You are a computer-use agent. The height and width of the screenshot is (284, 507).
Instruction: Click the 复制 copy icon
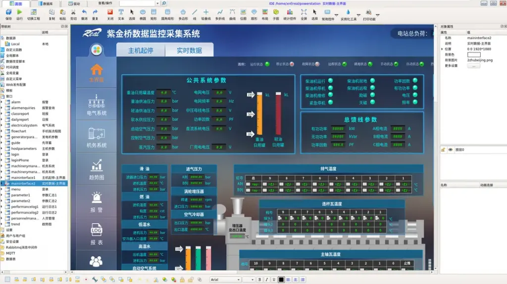(x=51, y=12)
